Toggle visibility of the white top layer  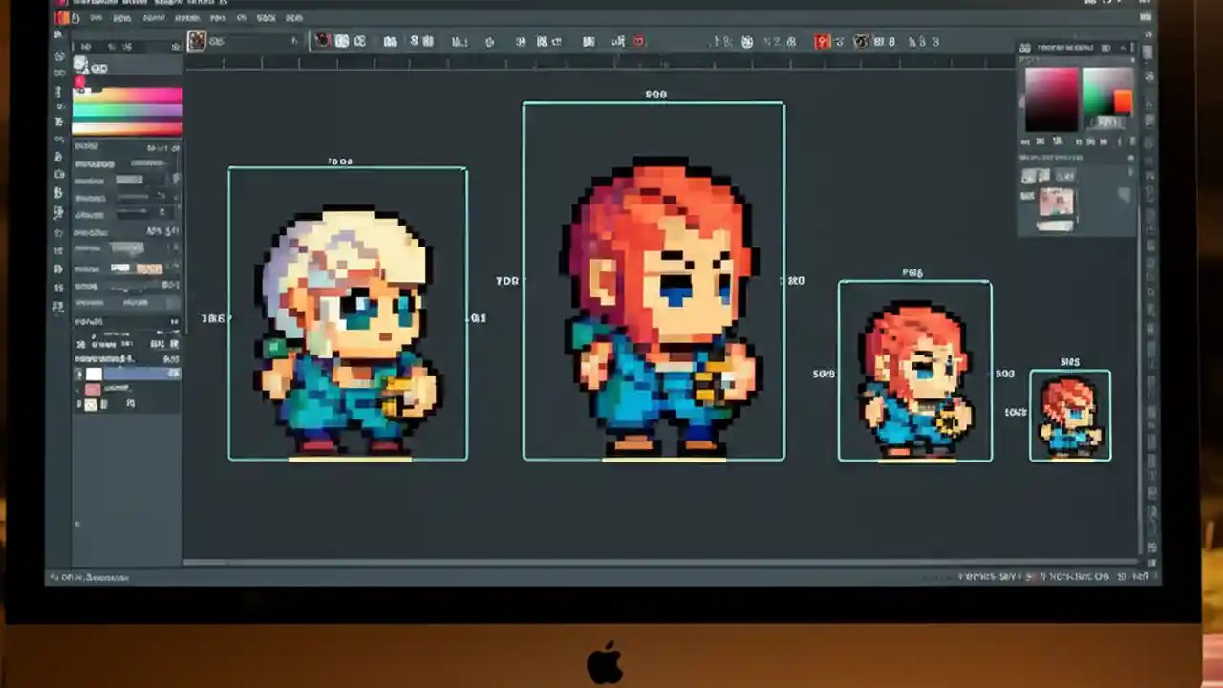coord(80,373)
